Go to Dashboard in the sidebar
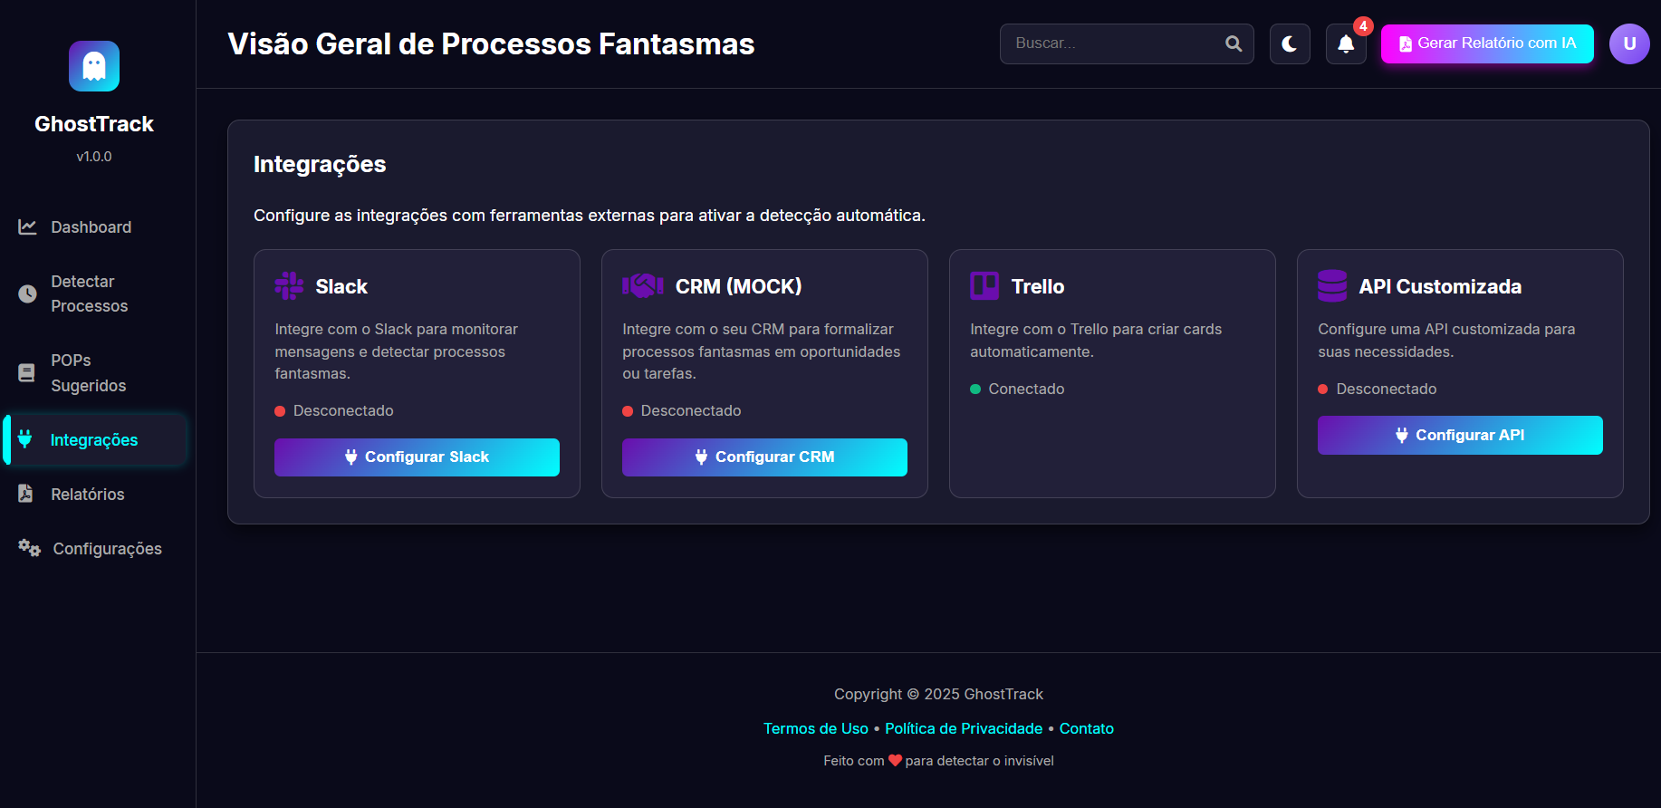1661x808 pixels. click(x=91, y=227)
